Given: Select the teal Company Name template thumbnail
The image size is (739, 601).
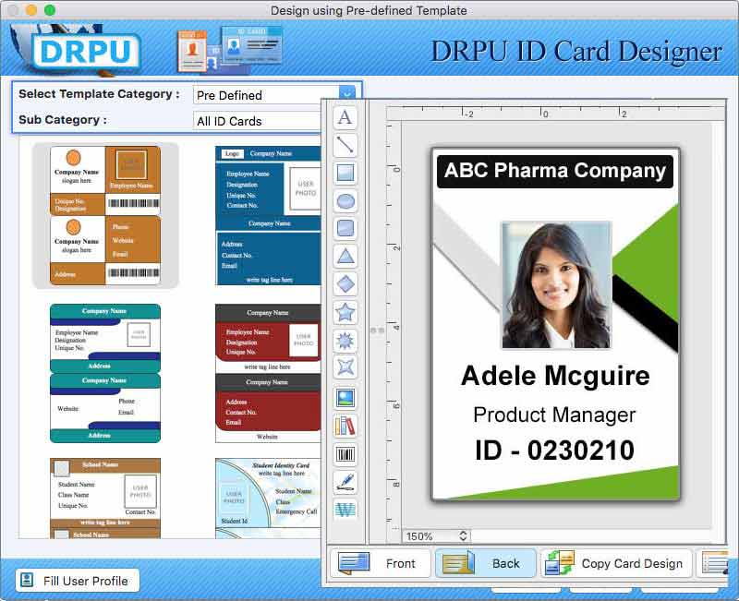Looking at the screenshot, I should [x=105, y=373].
